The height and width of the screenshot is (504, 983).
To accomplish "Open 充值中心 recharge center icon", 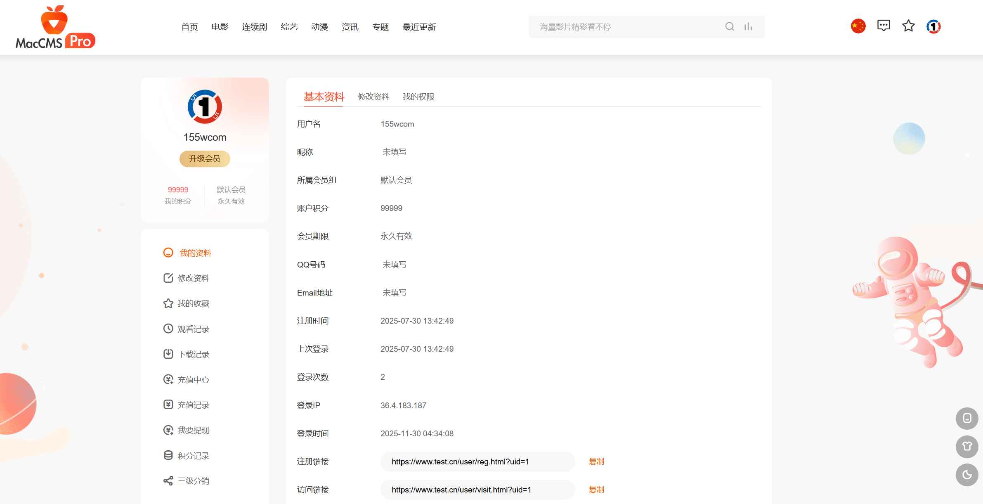I will click(x=168, y=379).
